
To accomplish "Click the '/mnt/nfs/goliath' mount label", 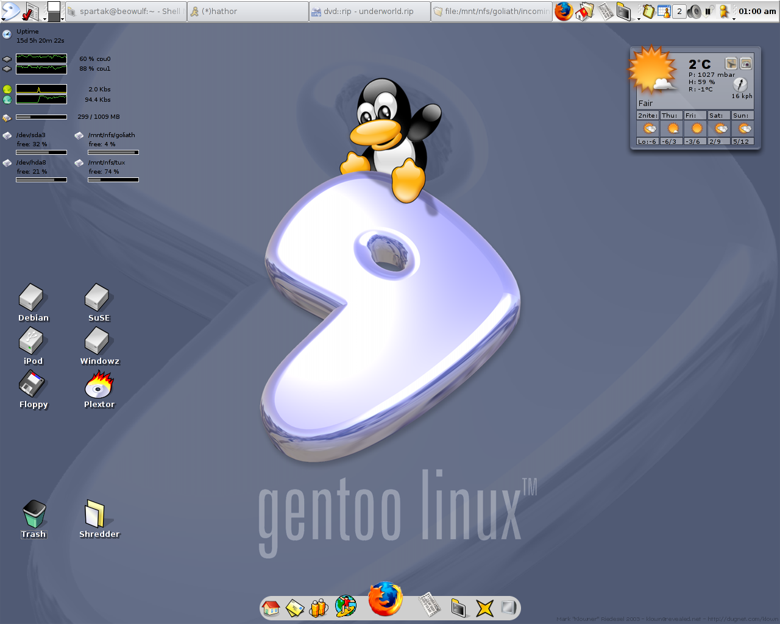I will pos(112,135).
